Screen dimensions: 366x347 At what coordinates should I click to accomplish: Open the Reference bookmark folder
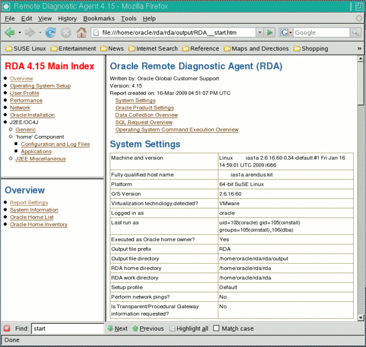[x=201, y=49]
